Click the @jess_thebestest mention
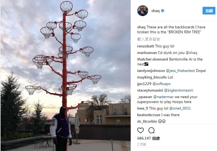This screenshot has width=217, height=151. [x=180, y=71]
